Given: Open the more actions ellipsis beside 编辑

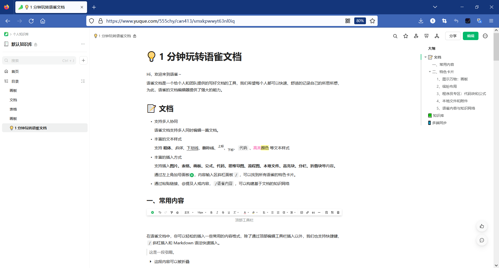Looking at the screenshot, I should [x=485, y=36].
